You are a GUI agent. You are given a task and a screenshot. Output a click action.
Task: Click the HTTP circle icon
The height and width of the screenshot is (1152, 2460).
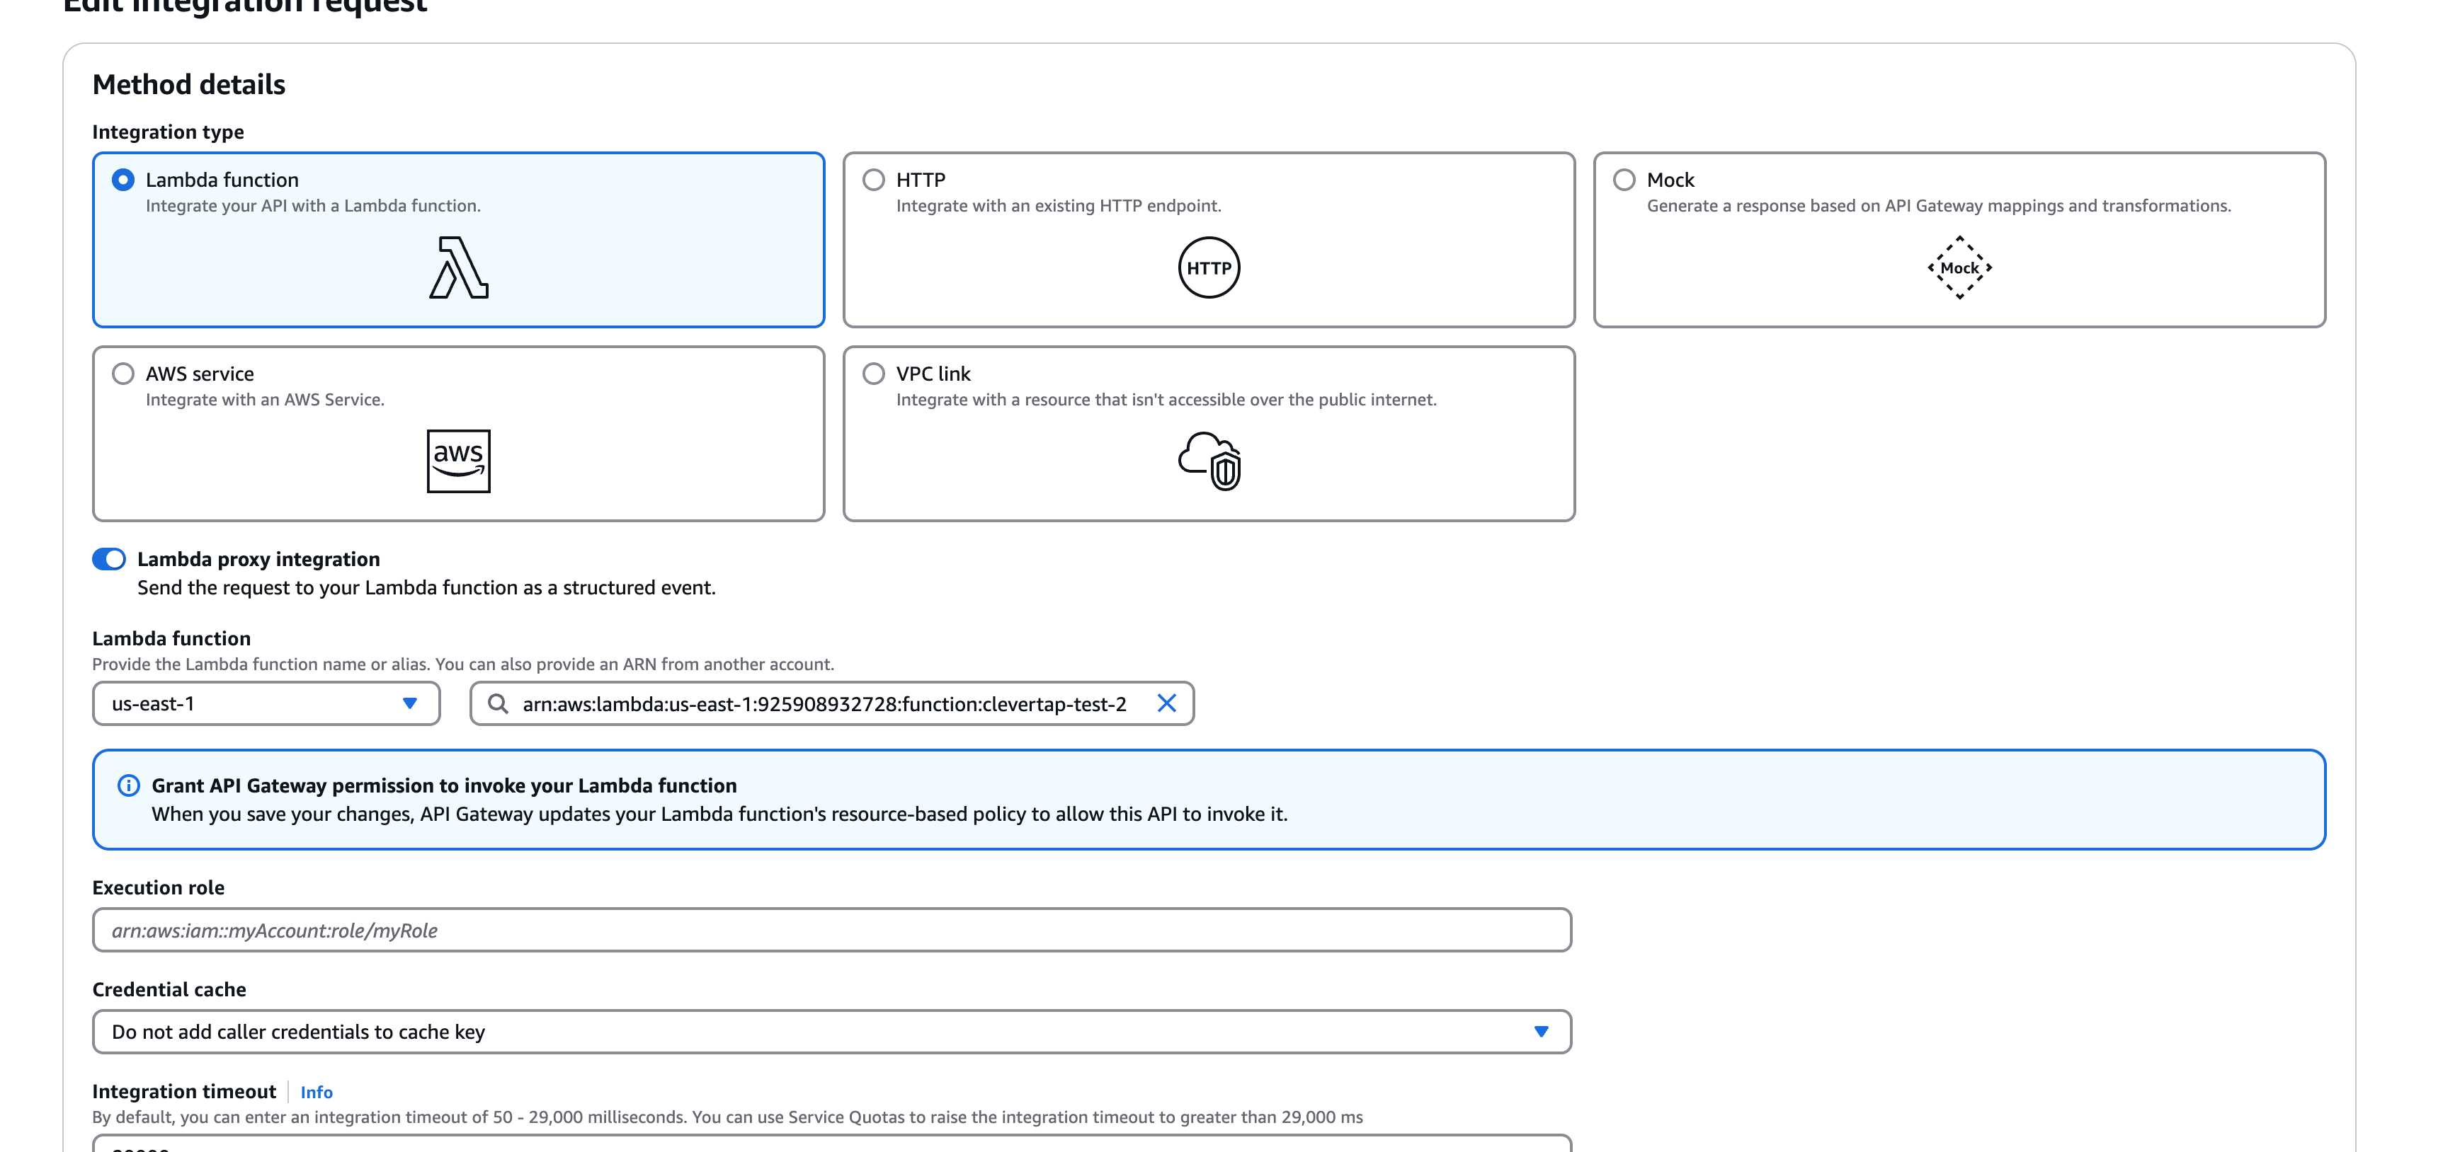click(1208, 268)
